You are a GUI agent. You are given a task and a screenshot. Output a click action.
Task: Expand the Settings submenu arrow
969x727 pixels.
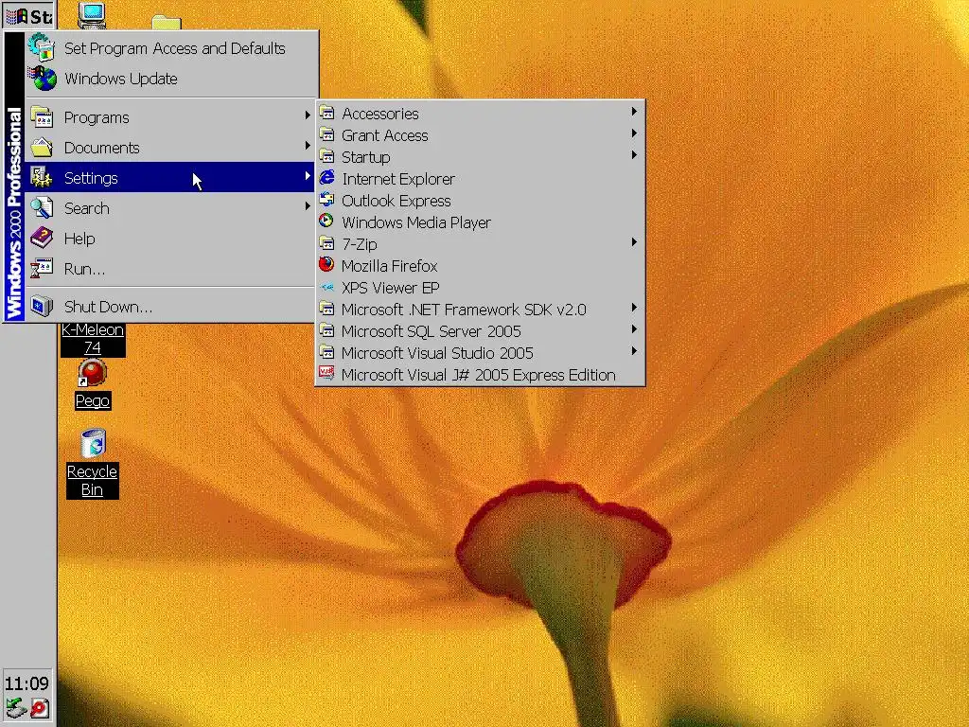point(308,176)
